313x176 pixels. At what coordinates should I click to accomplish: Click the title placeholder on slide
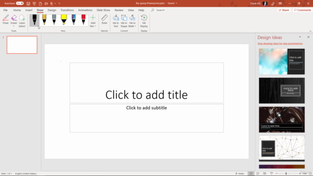[147, 83]
